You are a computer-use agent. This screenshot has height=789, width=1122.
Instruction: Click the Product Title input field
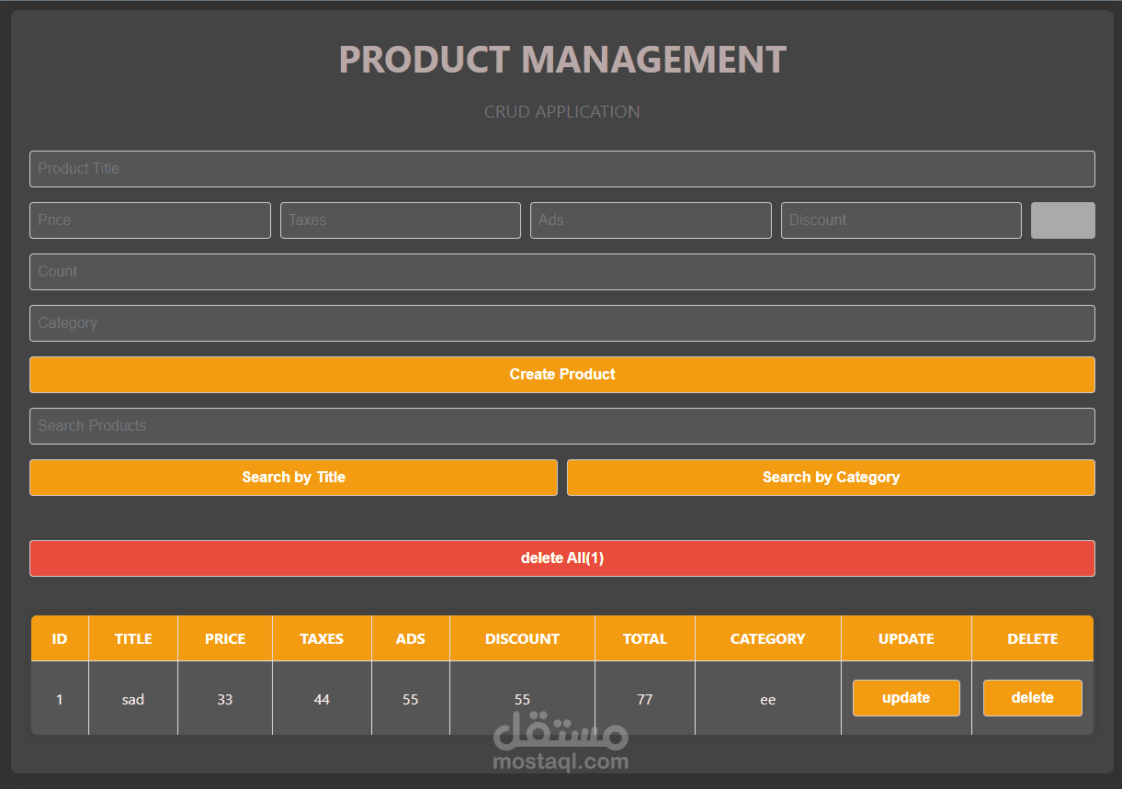[x=561, y=169]
